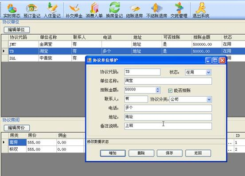This screenshot has height=176, width=245.
Task: Select the 500000.00 amount cell
Action: pos(207,44)
